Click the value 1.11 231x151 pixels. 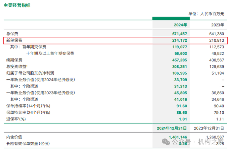pos(220,119)
